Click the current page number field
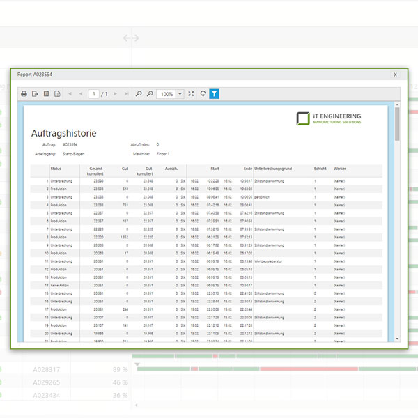 93,93
